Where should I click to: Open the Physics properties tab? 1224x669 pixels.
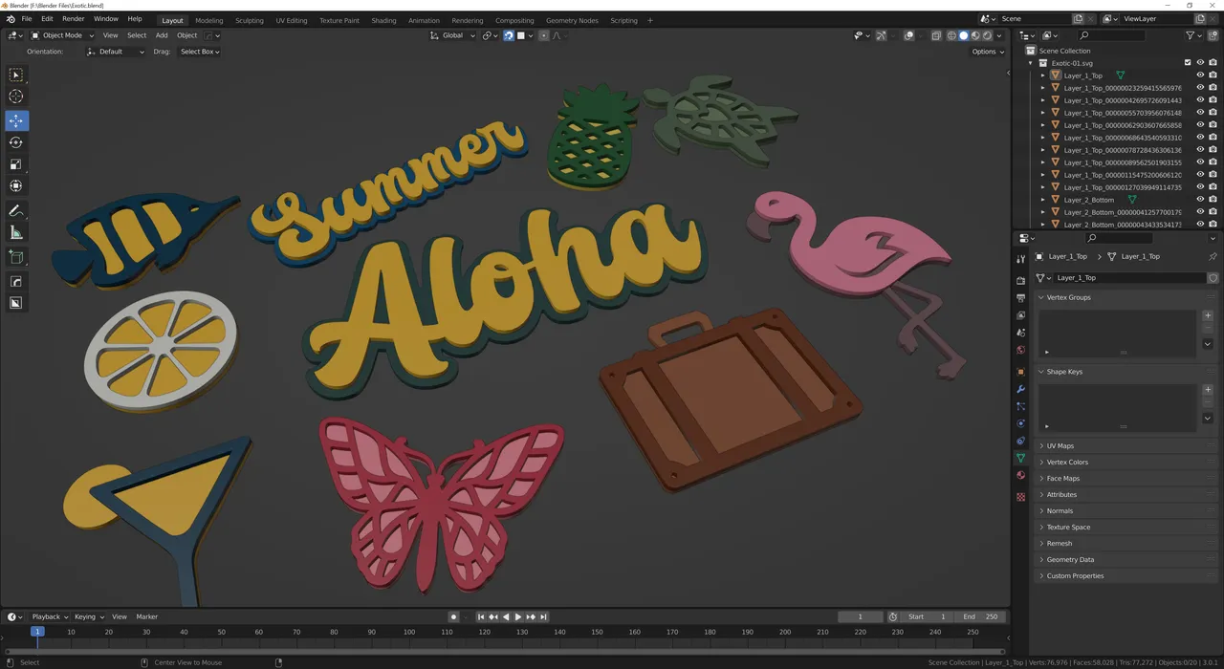point(1020,423)
